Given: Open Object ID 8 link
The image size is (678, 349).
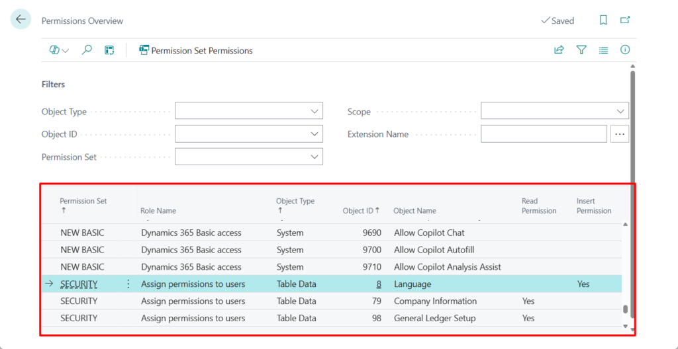Looking at the screenshot, I should [x=379, y=284].
